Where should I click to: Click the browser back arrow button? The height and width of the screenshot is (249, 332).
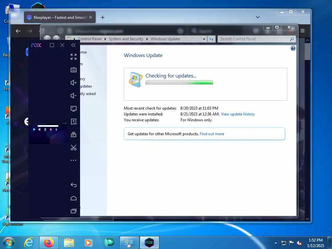(18, 31)
